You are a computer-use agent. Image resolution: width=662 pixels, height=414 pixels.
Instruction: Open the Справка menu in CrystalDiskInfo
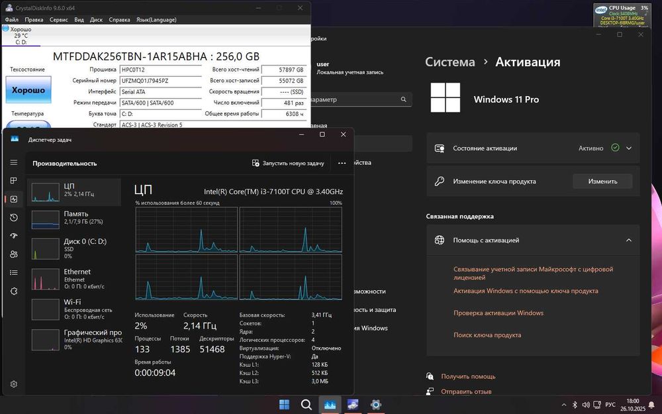pyautogui.click(x=119, y=19)
